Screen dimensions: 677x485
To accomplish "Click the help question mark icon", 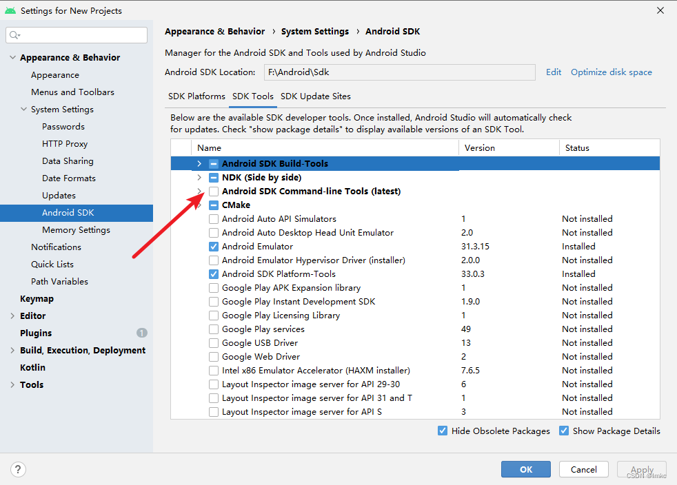I will (18, 469).
